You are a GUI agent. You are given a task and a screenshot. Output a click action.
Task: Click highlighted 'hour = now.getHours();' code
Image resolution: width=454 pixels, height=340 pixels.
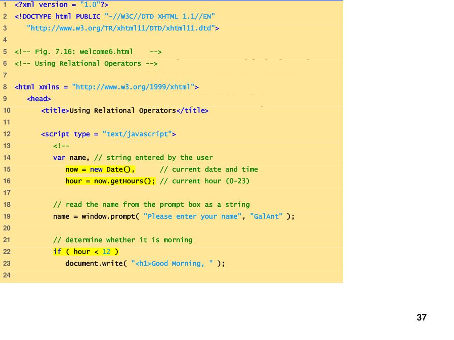[110, 181]
